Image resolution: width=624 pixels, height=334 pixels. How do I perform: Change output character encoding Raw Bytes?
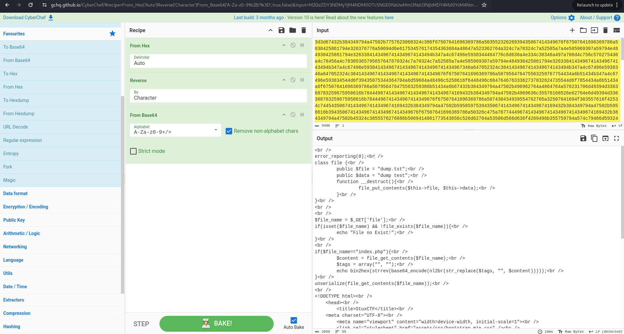(x=571, y=331)
